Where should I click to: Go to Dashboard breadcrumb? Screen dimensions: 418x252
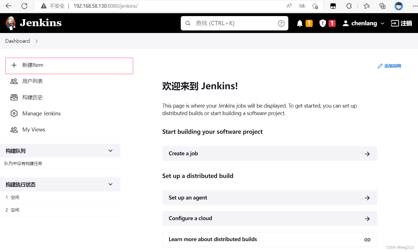[18, 41]
